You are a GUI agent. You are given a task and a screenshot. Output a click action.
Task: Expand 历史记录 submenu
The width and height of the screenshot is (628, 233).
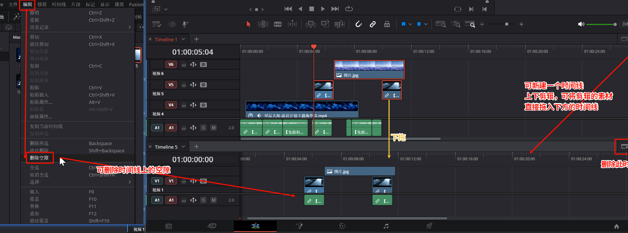tap(130, 27)
